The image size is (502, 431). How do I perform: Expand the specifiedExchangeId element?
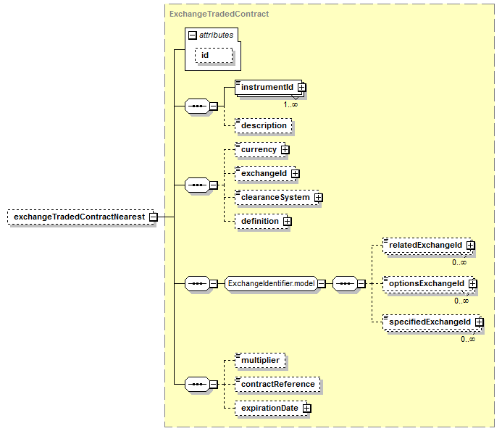point(479,322)
